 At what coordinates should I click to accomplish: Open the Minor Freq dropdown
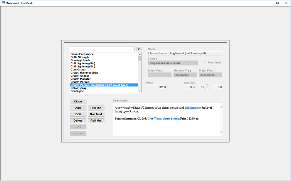point(160,75)
